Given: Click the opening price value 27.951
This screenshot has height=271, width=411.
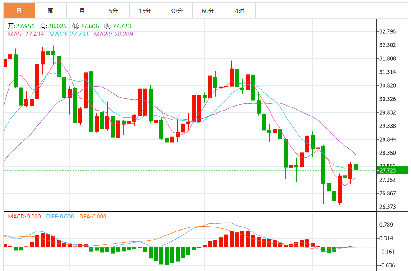Looking at the screenshot, I should tap(25, 26).
